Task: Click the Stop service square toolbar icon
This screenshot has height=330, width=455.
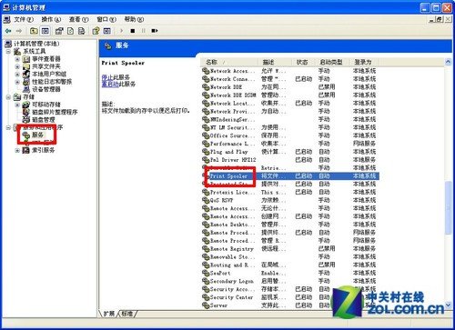Action: click(x=133, y=31)
